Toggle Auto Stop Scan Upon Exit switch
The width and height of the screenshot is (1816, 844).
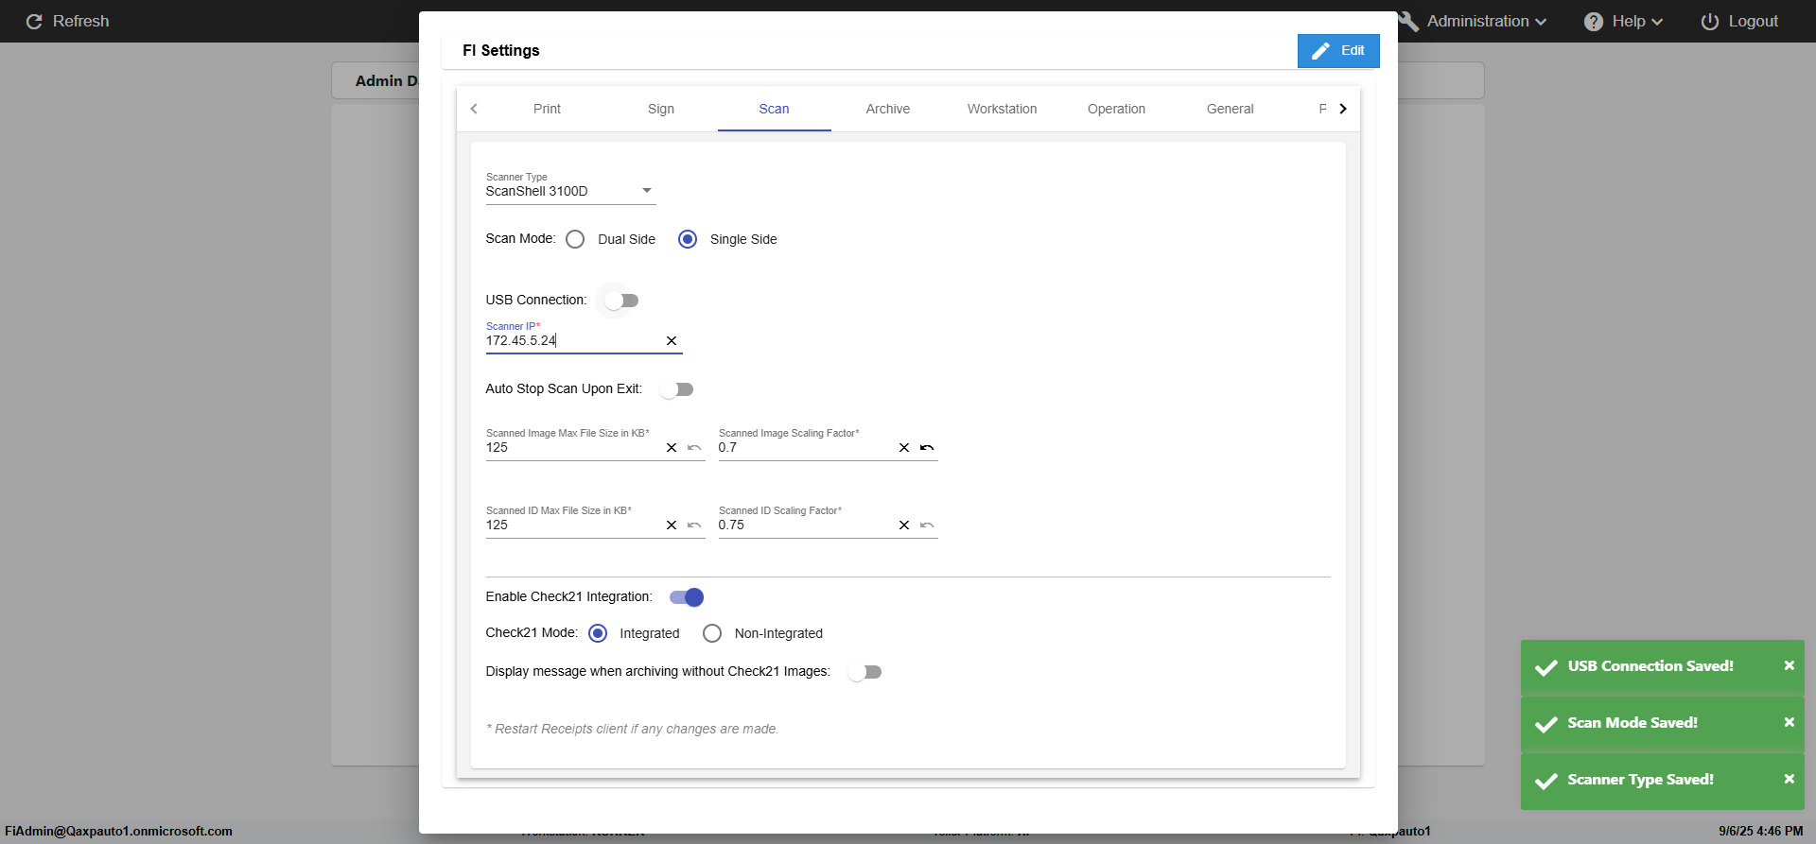click(x=677, y=389)
